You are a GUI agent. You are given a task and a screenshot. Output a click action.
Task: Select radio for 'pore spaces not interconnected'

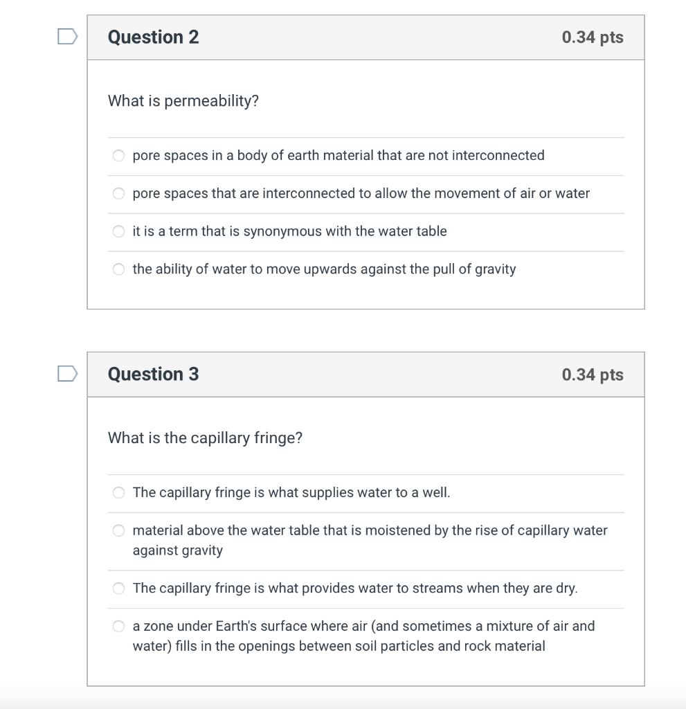pos(119,156)
